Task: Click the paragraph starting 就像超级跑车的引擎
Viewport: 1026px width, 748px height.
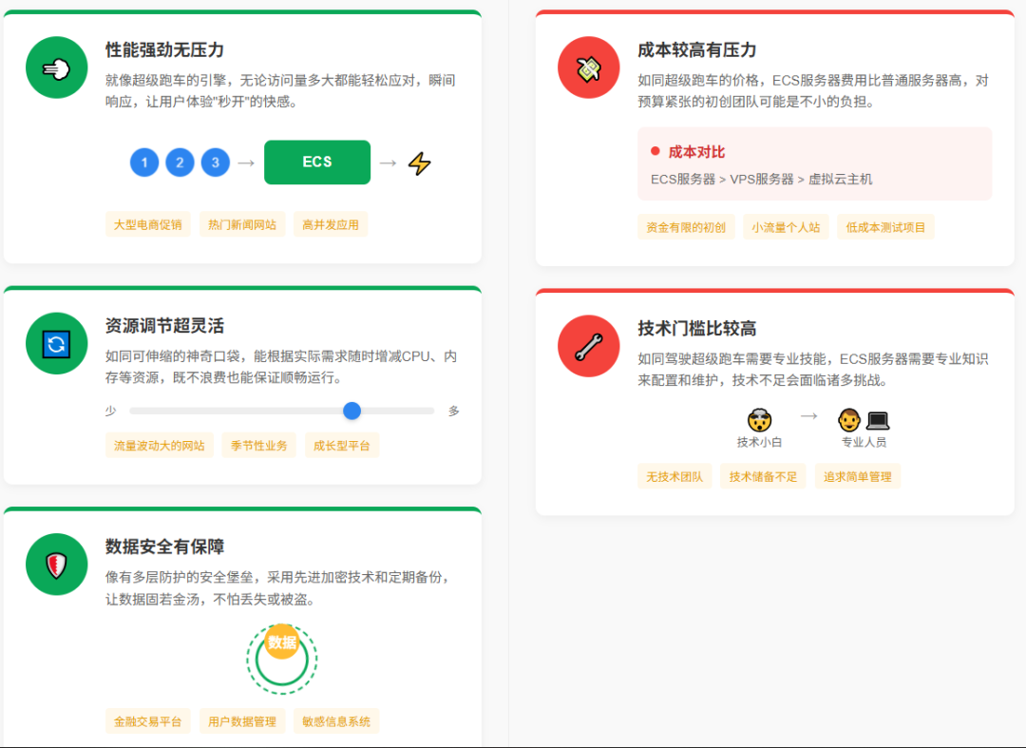Action: coord(280,91)
